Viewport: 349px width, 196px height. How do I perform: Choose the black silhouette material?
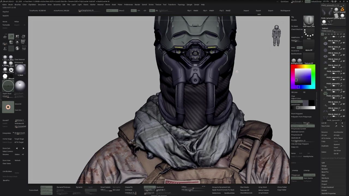(11, 76)
